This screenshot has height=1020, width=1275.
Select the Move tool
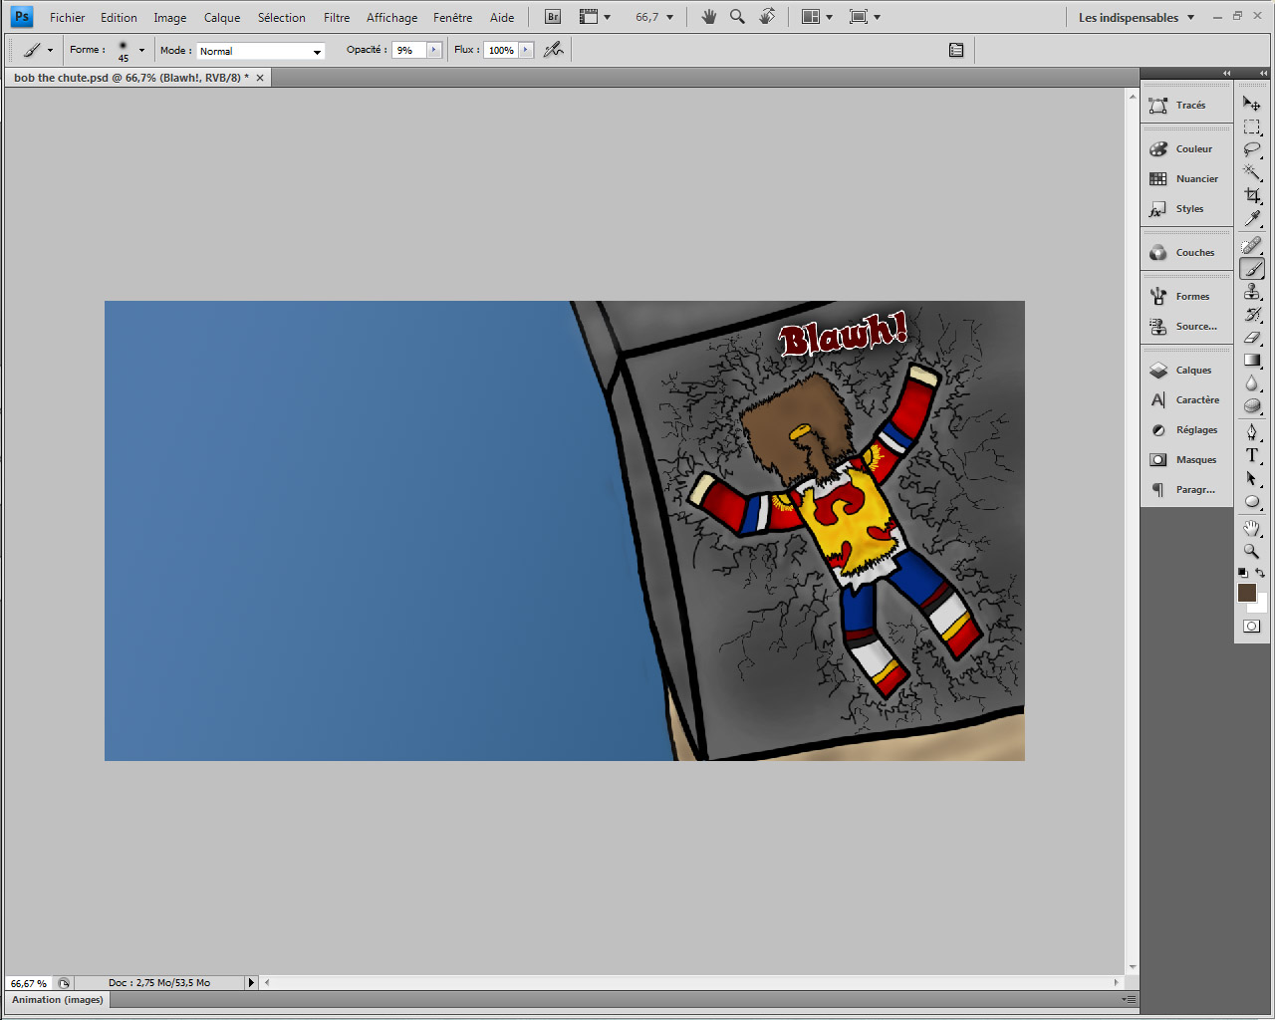coord(1252,104)
